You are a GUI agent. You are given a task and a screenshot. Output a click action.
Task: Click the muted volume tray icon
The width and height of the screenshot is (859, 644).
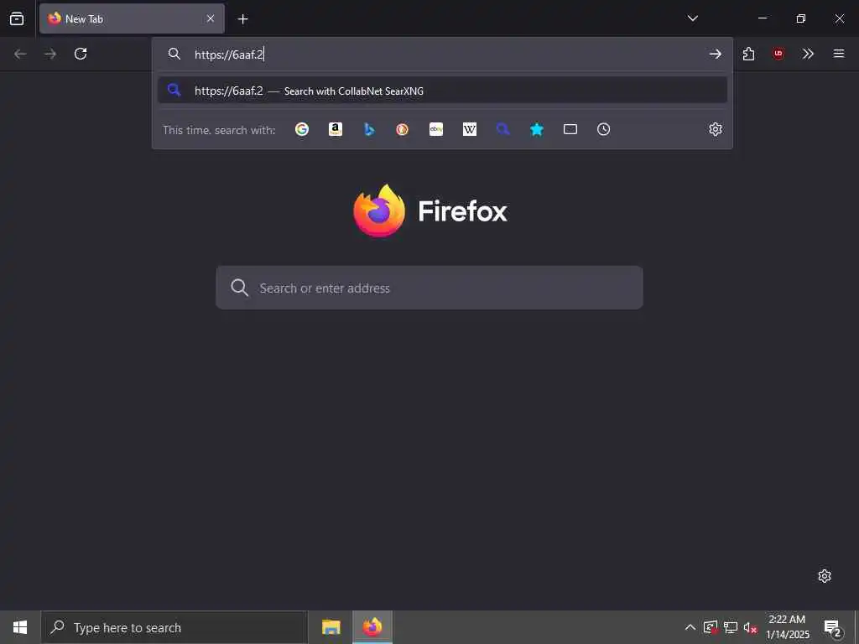(750, 627)
